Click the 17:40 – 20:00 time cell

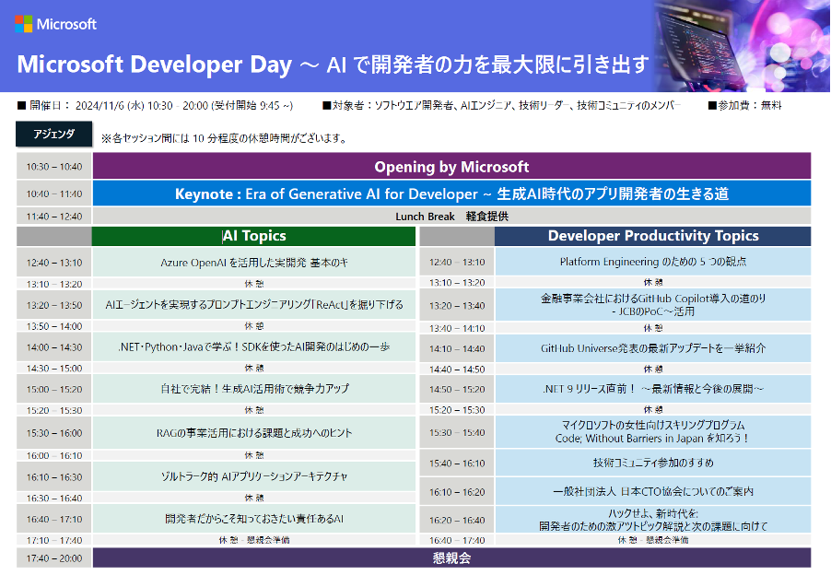54,558
